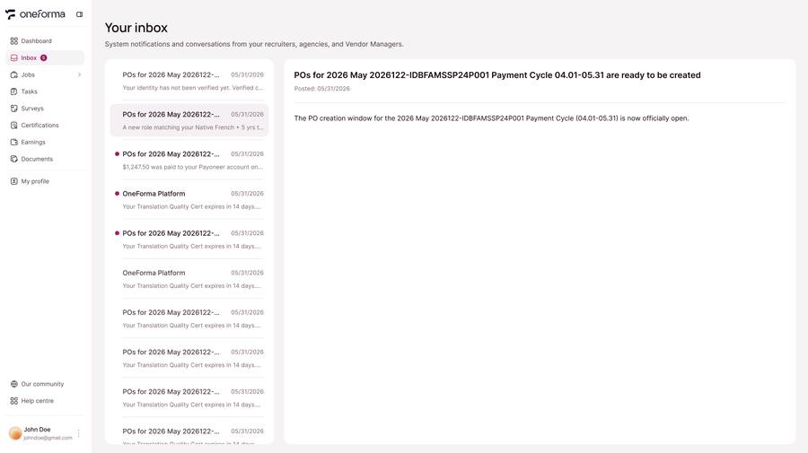Viewport: 808px width, 453px height.
Task: Click the unread dot beside the first OneForma Platform message
Action: [x=117, y=194]
